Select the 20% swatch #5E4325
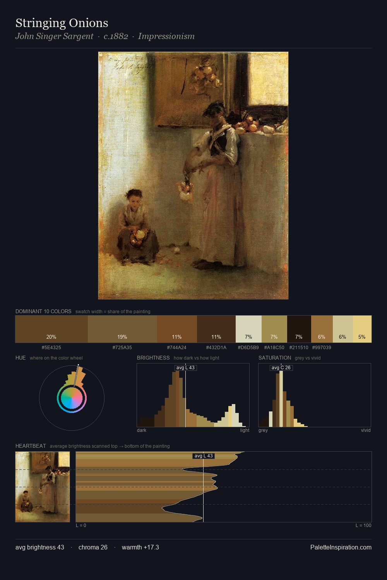This screenshot has height=580, width=387. tap(51, 329)
